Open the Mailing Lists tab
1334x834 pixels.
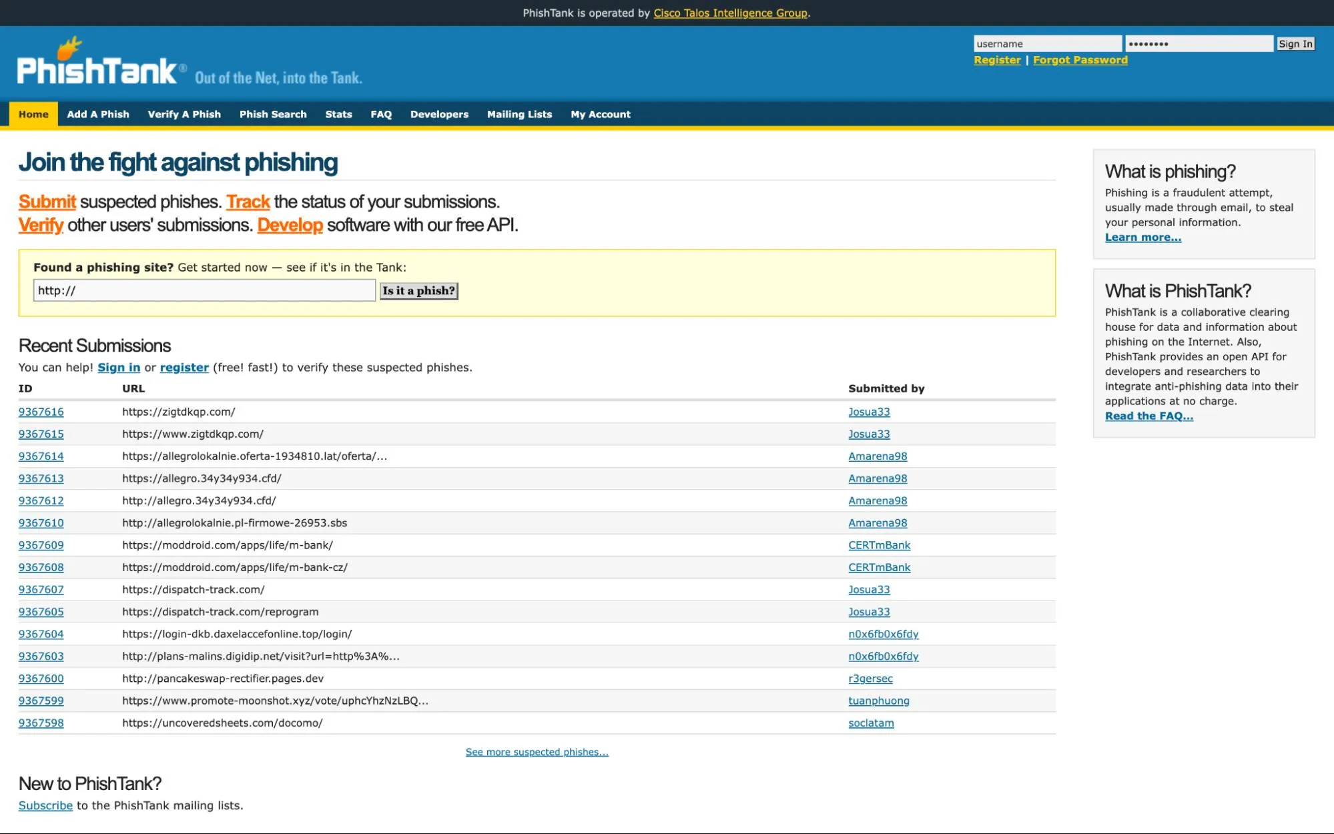point(519,114)
